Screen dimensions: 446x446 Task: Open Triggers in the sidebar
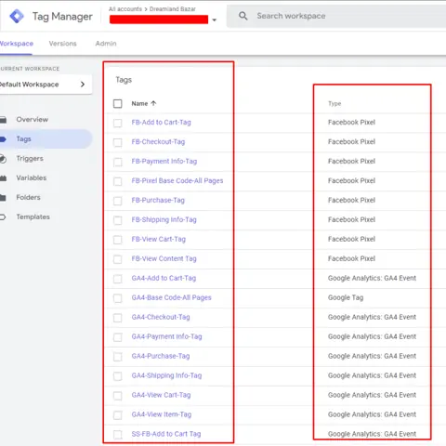[30, 159]
